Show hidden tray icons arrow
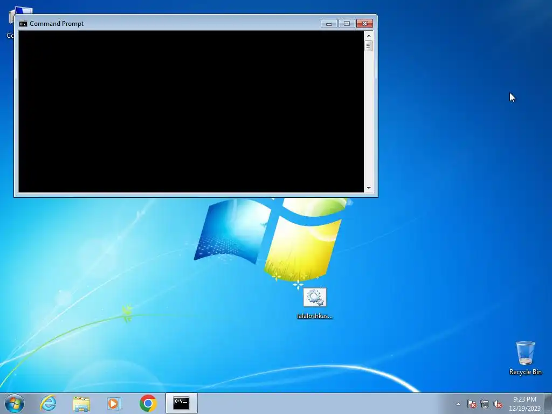 458,404
